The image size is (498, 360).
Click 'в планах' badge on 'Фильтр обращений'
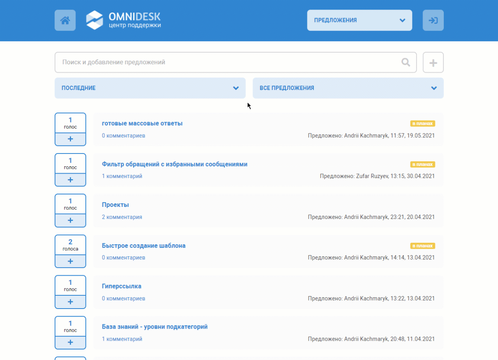pyautogui.click(x=423, y=164)
